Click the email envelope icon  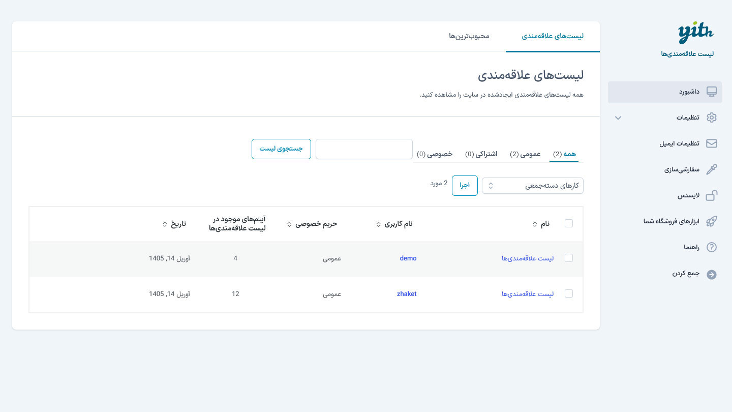[712, 143]
